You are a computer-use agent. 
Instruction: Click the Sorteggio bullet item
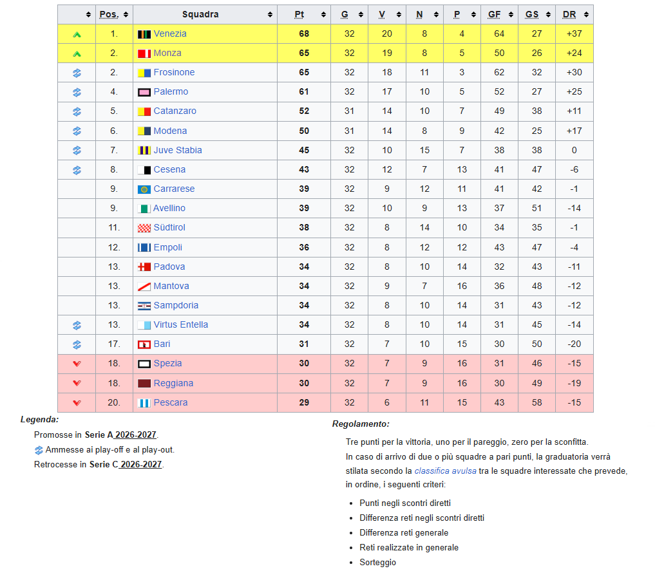(377, 562)
